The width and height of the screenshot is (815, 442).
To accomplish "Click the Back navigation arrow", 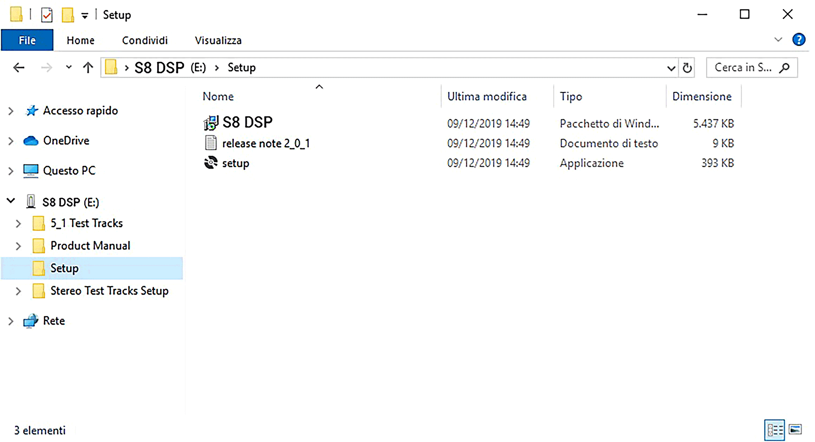I will pyautogui.click(x=19, y=68).
